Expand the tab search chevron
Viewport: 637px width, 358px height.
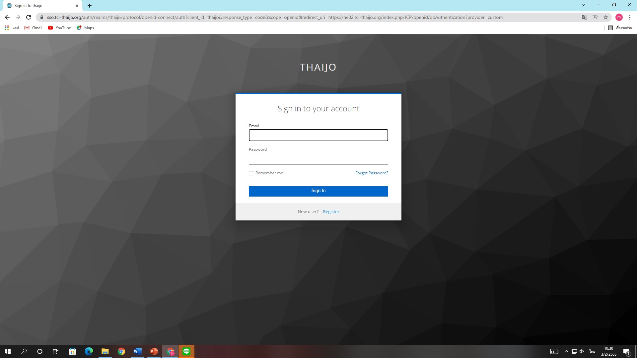pyautogui.click(x=584, y=5)
